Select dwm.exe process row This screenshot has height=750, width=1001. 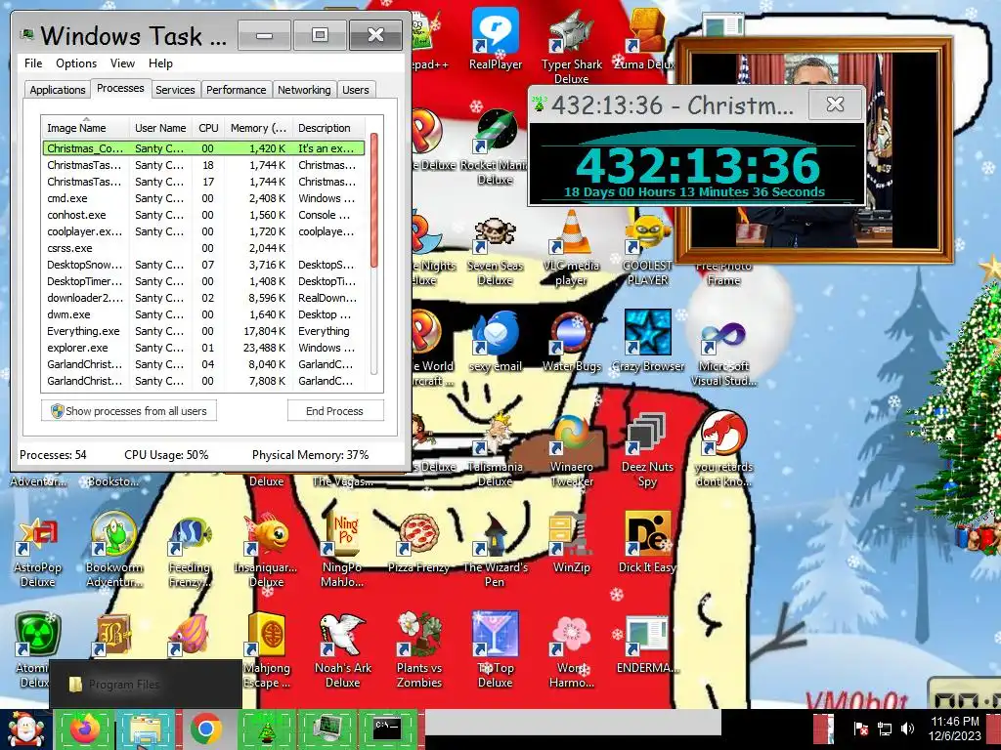point(204,315)
